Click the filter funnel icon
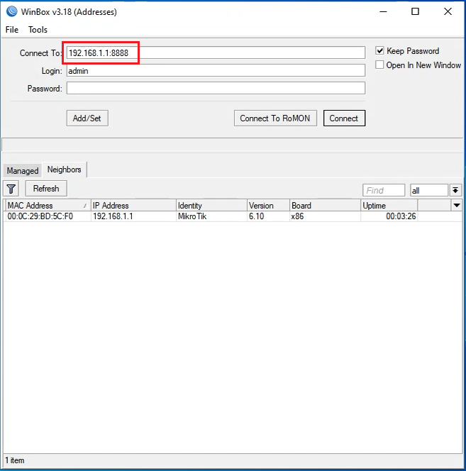 [x=11, y=189]
